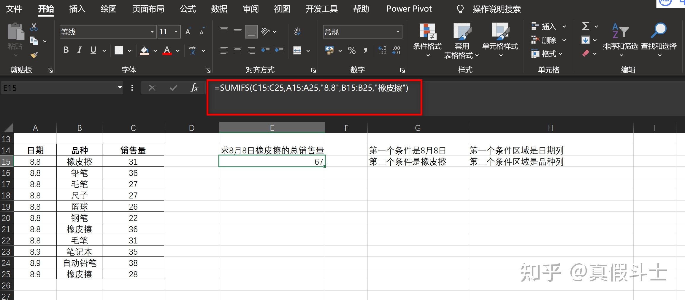Open 排序和筛选 sort and filter

point(621,40)
